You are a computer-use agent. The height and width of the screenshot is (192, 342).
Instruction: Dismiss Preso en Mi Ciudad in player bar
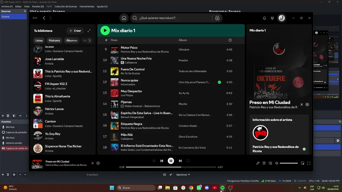click(x=93, y=163)
